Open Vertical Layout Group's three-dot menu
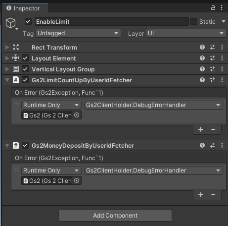The image size is (228, 226). pyautogui.click(x=222, y=69)
